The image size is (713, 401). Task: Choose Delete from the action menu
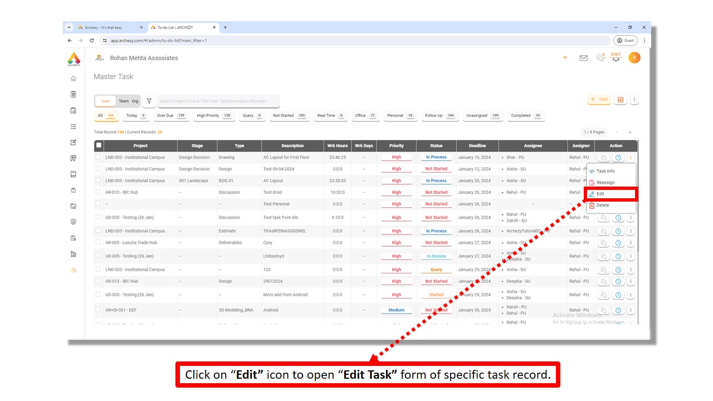click(x=611, y=206)
